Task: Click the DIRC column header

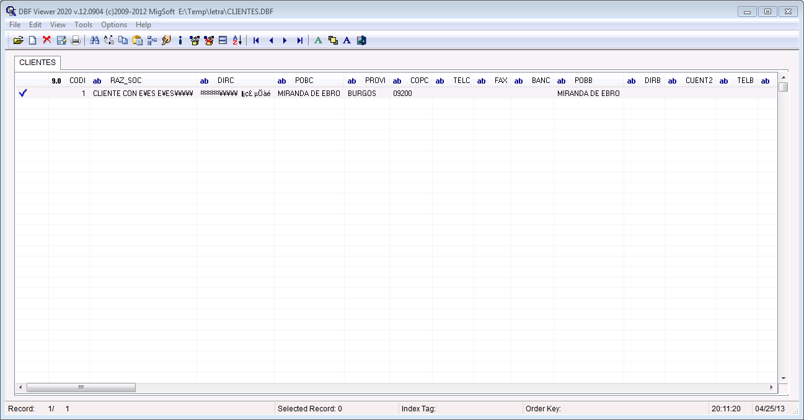Action: click(236, 81)
